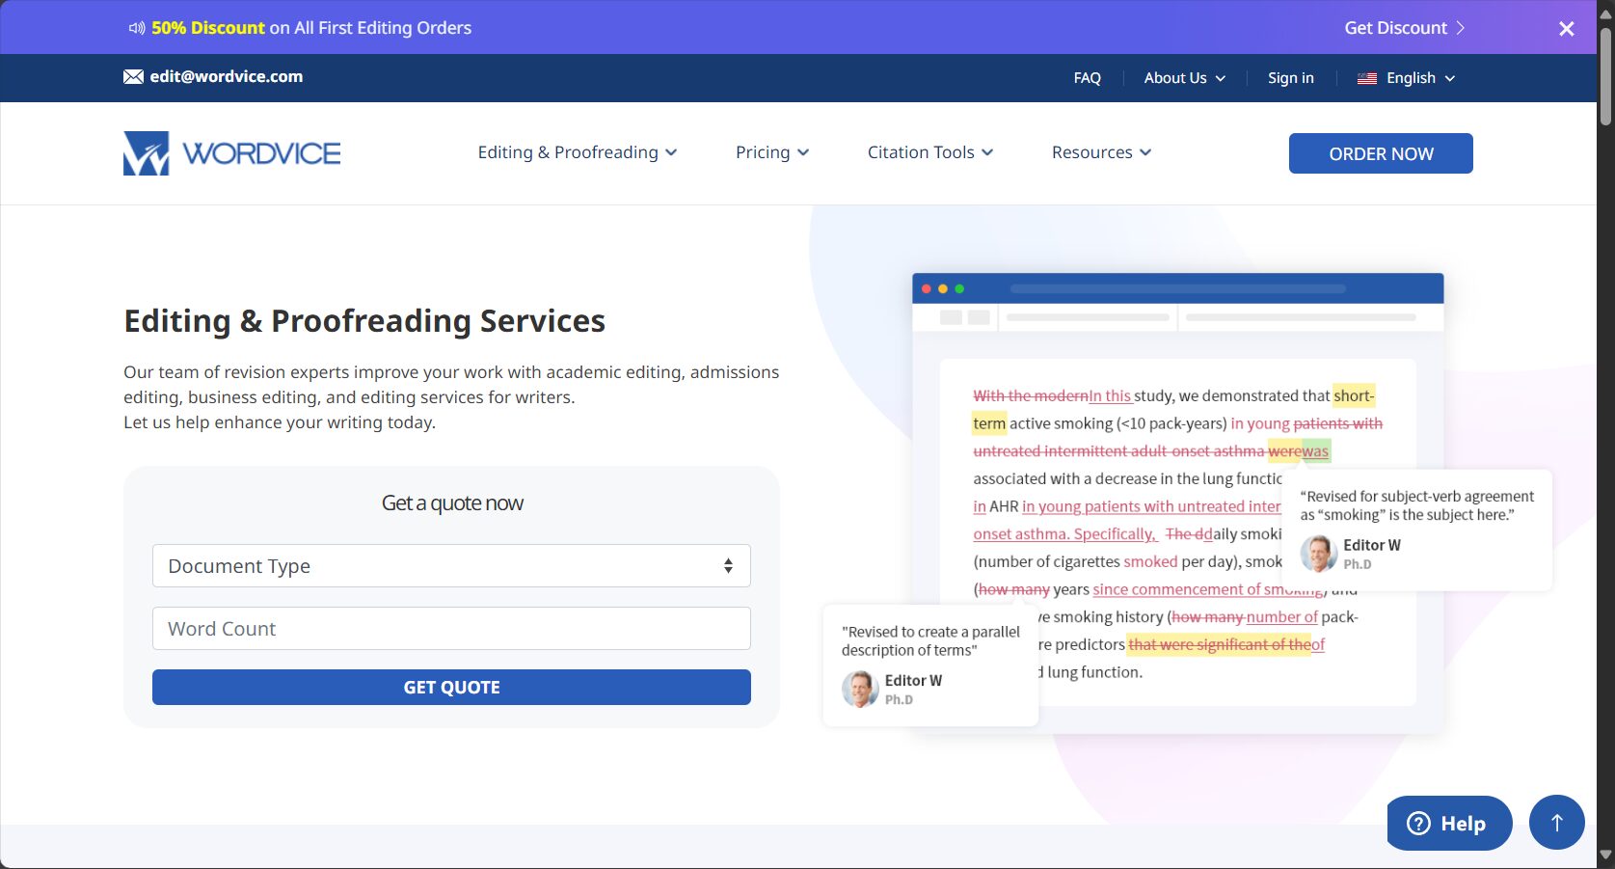The height and width of the screenshot is (869, 1615).
Task: Click the ORDER NOW button
Action: 1381,153
